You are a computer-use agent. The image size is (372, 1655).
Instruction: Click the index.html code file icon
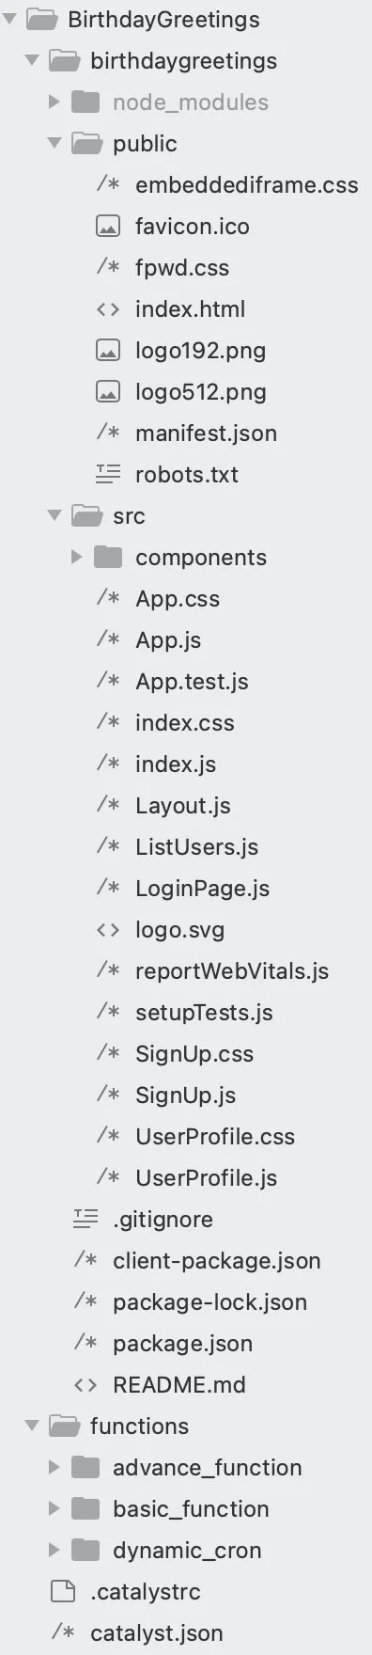coord(108,309)
